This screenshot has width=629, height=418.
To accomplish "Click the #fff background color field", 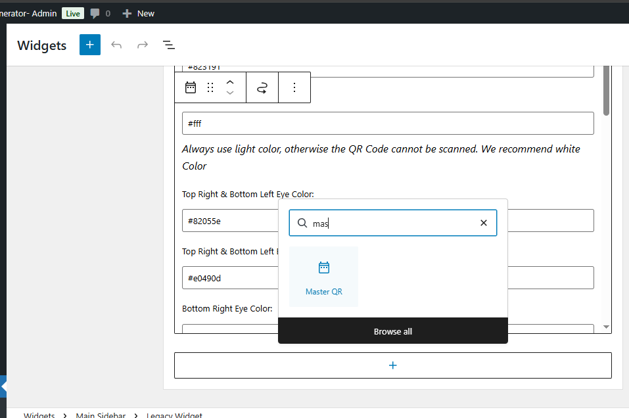I will pos(388,123).
